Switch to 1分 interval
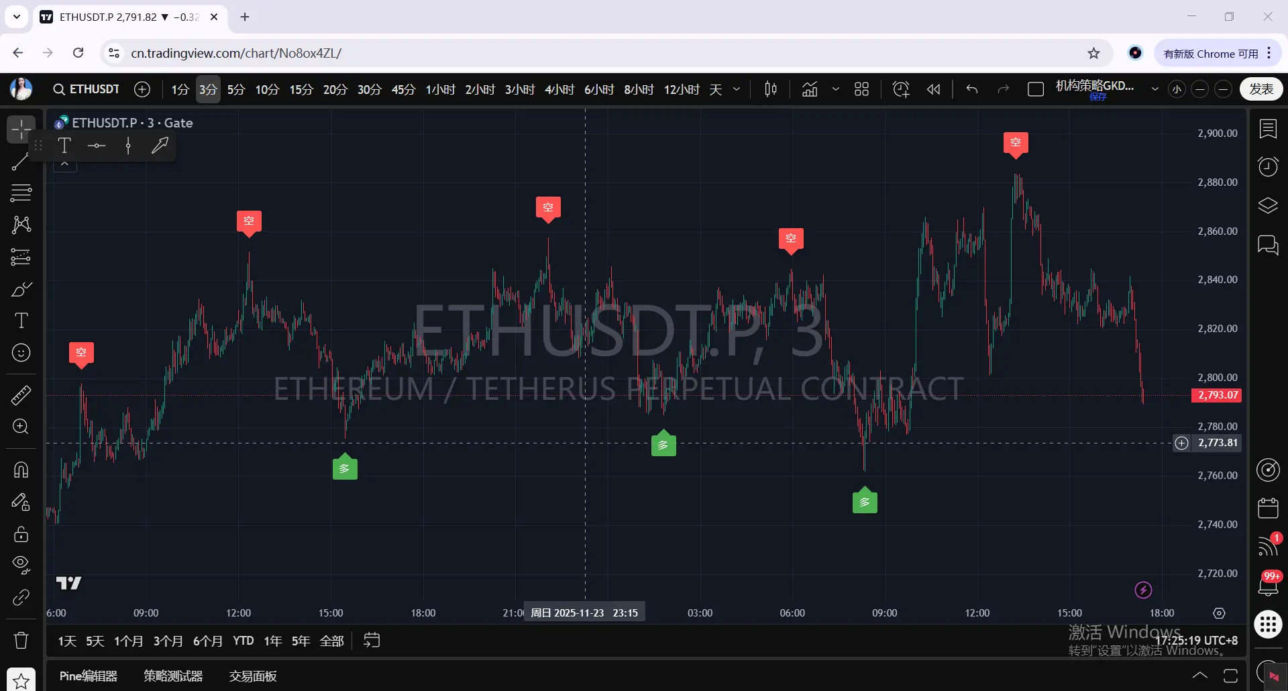The image size is (1288, 691). coord(180,89)
